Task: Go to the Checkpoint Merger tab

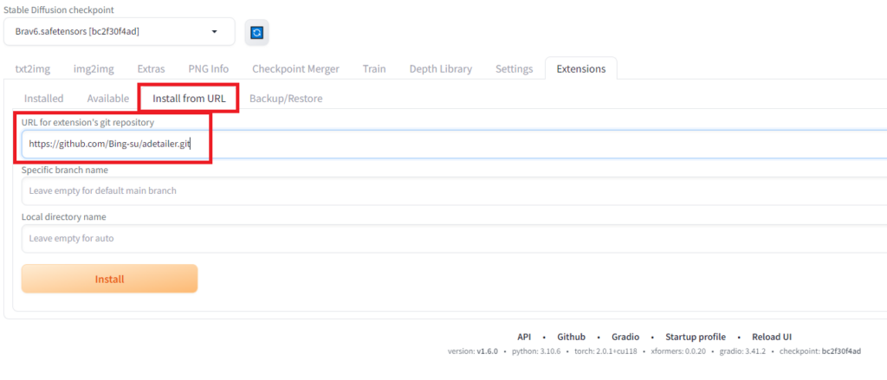Action: pos(296,69)
